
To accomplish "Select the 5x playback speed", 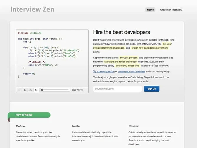I will pos(36,90).
